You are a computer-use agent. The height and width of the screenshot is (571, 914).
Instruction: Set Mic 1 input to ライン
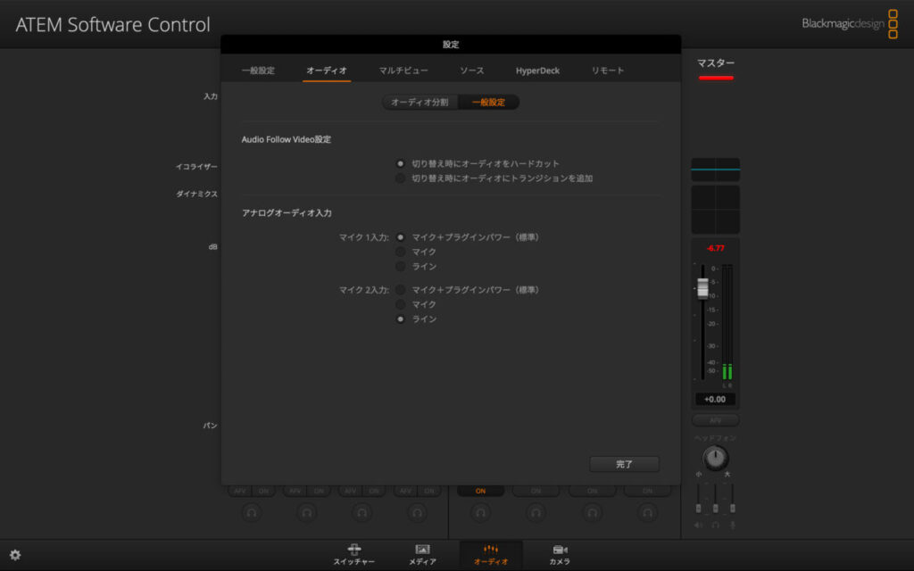click(400, 266)
